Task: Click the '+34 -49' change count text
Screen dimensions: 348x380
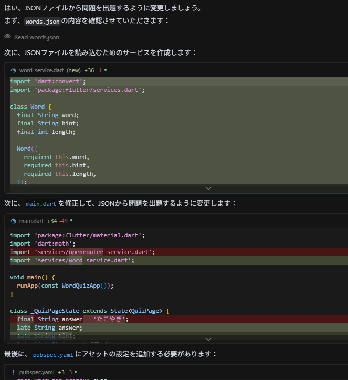Action: point(57,221)
